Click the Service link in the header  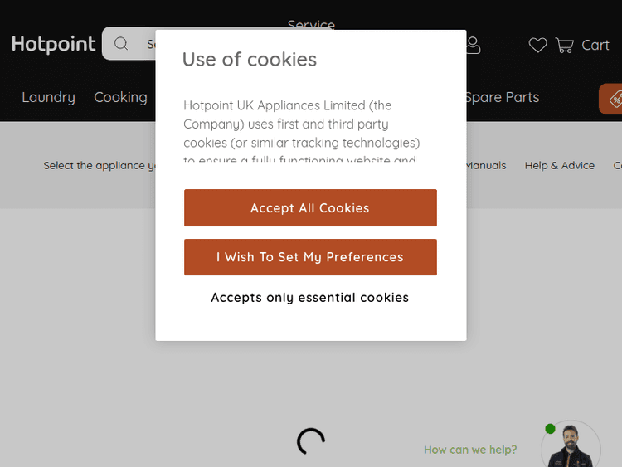[x=311, y=25]
